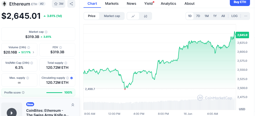This screenshot has width=255, height=116.
Task: Switch to candlestick chart view icon
Action: pos(146,16)
